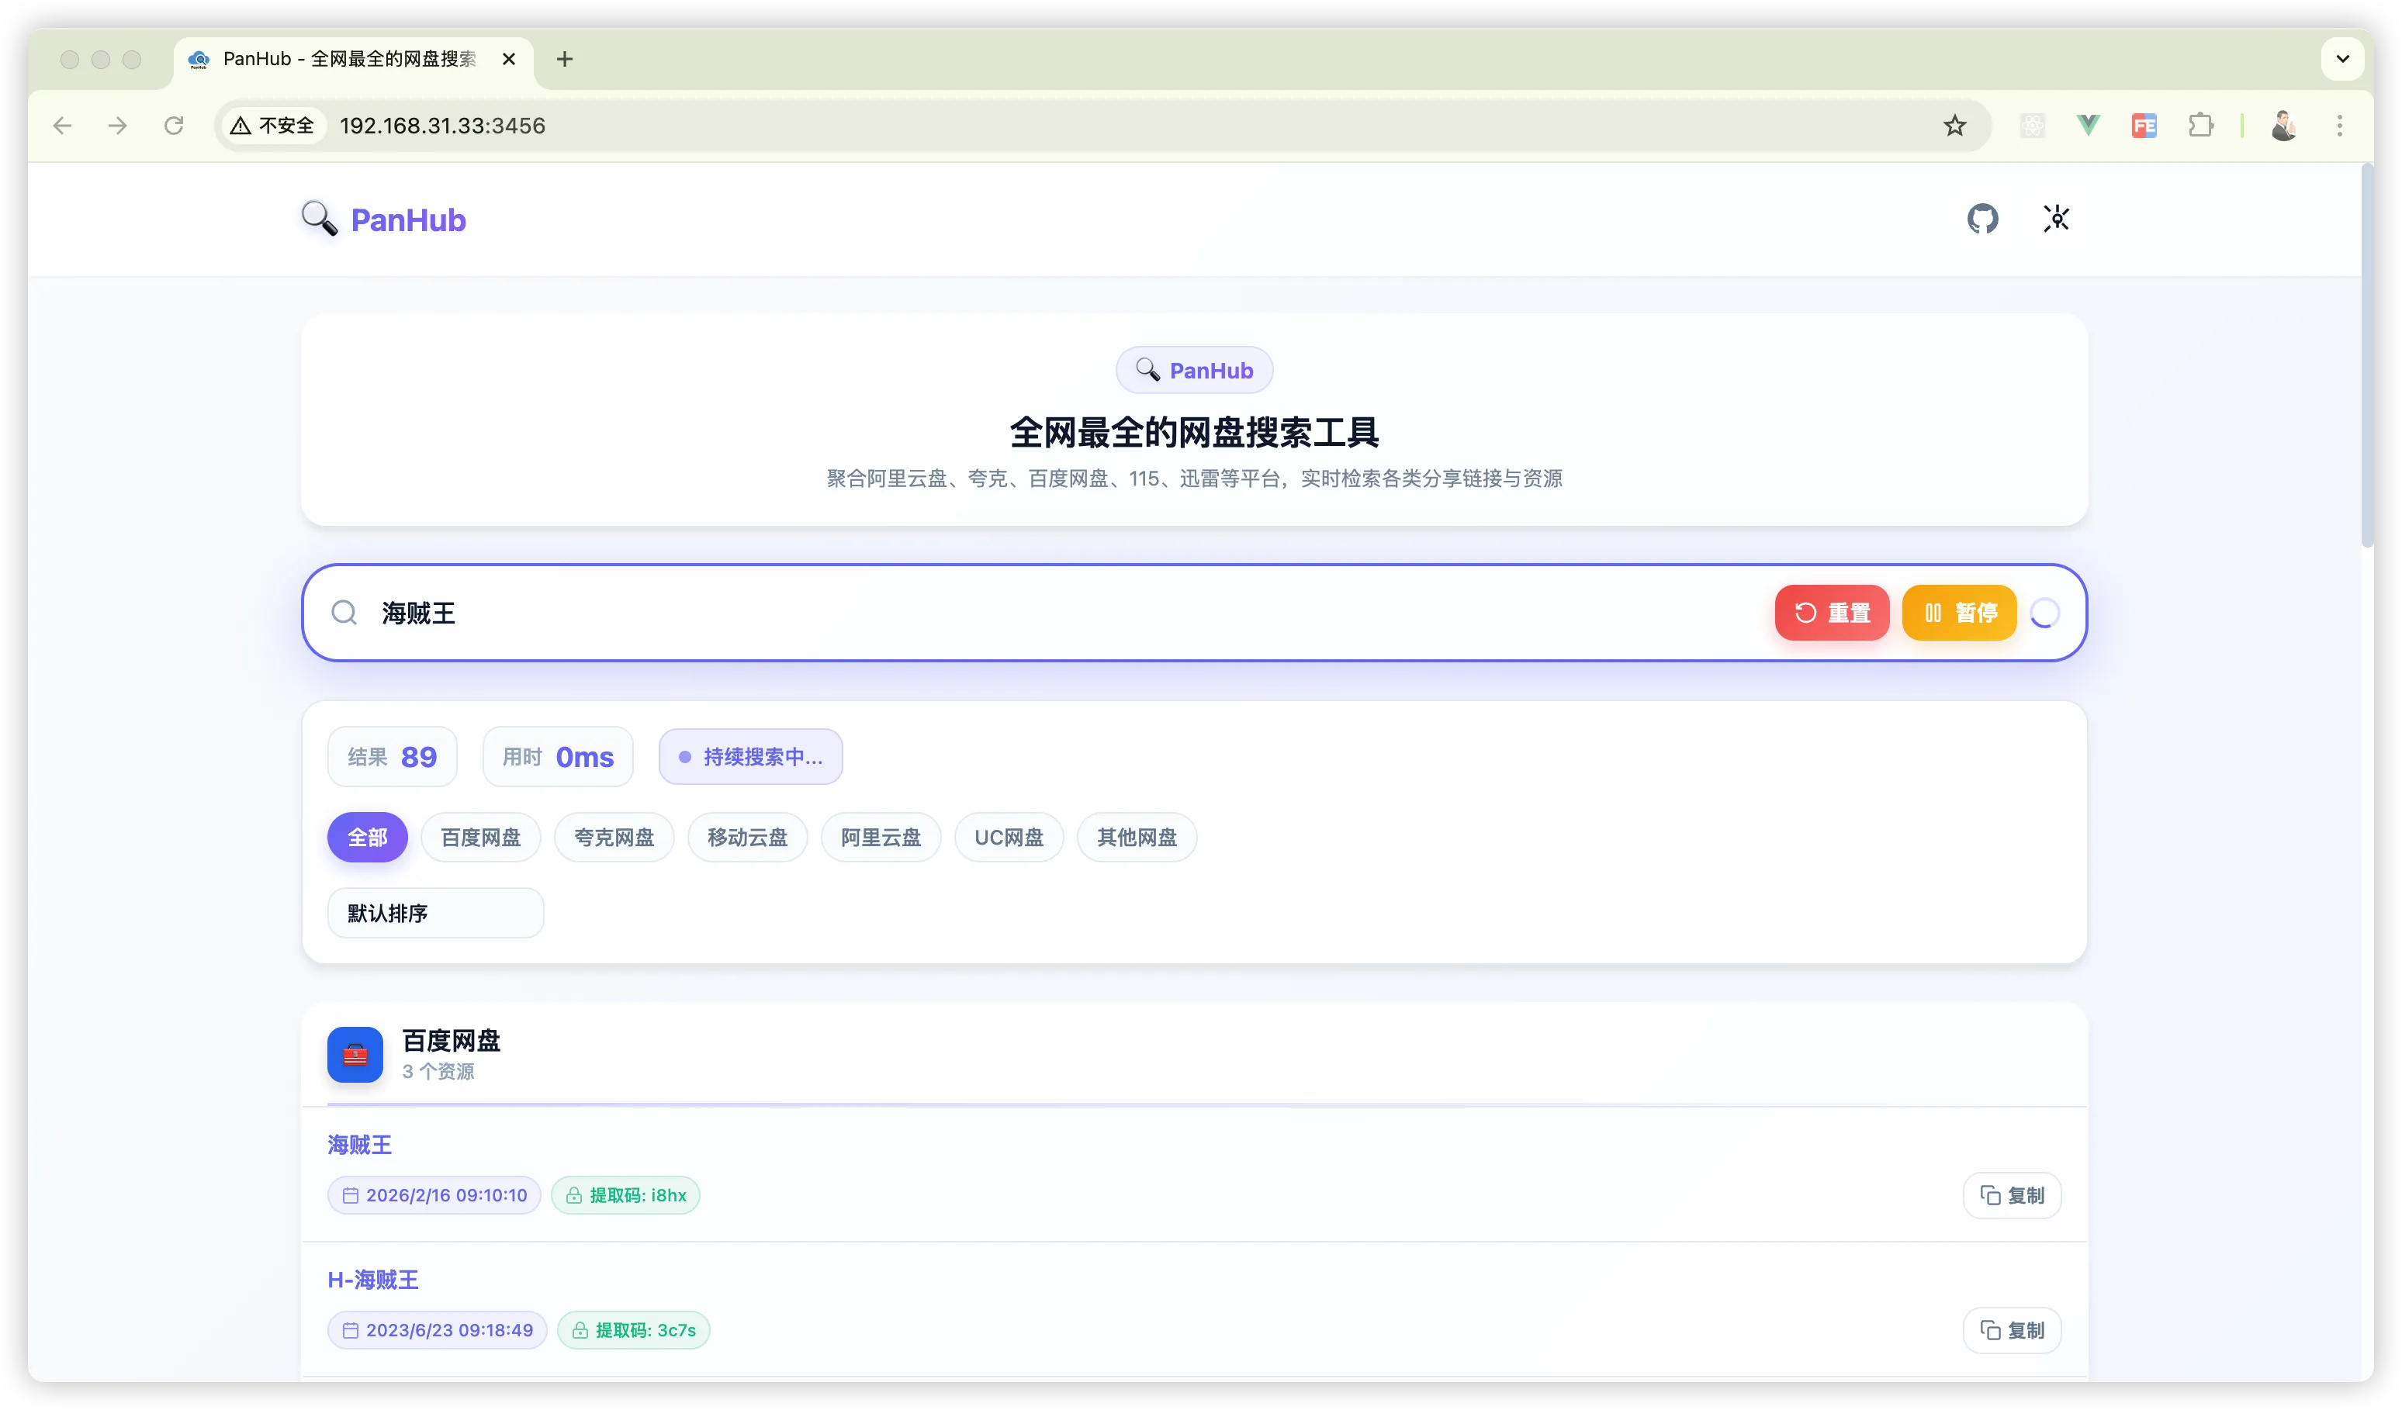
Task: Filter results by 阿里云盘
Action: [881, 838]
